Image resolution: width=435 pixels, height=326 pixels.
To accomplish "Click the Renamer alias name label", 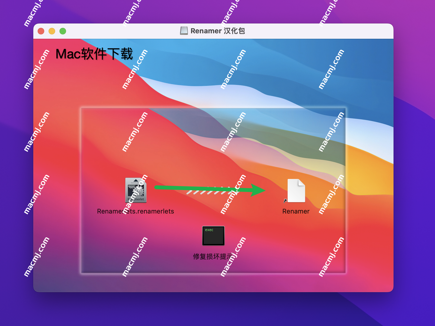I will 296,211.
